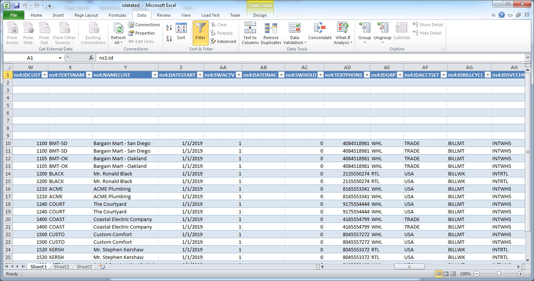Open the Name Box dropdown arrow

click(60, 58)
